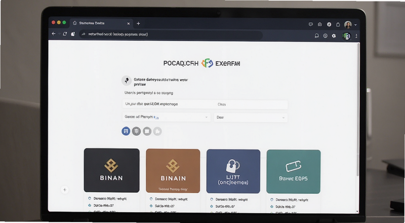Select second radio option under brown BINAIN card
Screen dimensions: 405x223
click(x=151, y=206)
